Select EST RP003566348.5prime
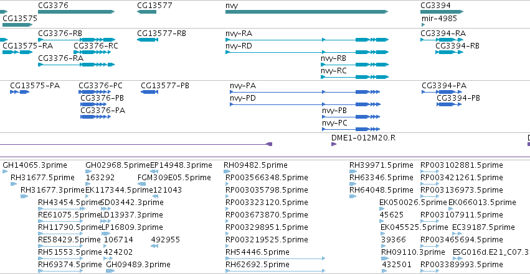530x274 pixels. coord(227,184)
